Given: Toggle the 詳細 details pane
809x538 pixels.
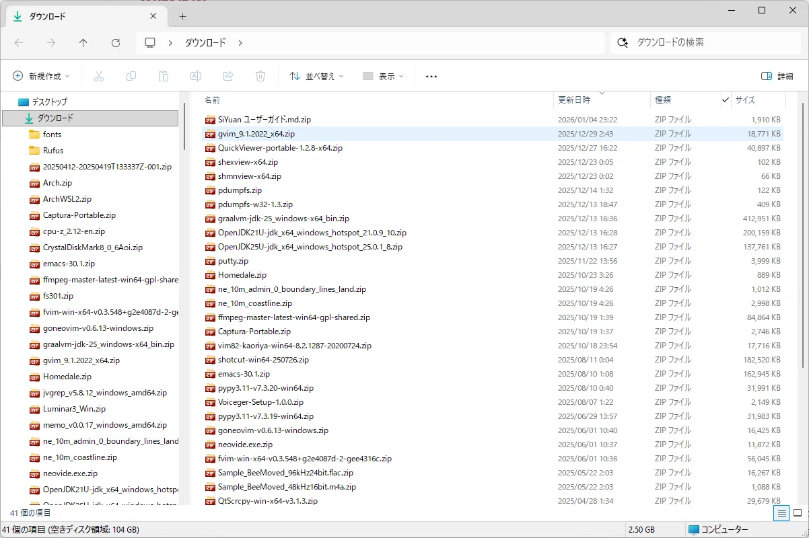Looking at the screenshot, I should tap(777, 76).
